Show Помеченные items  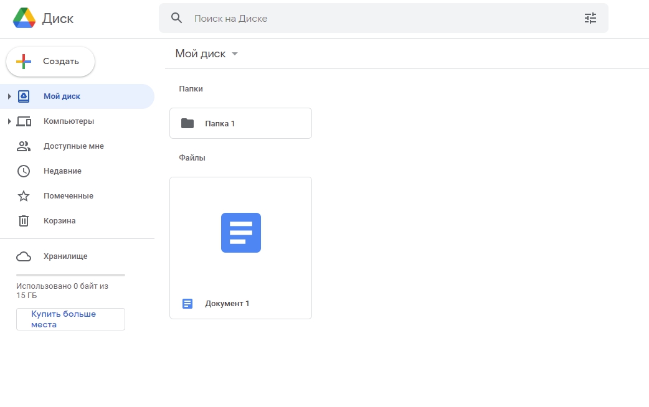coord(77,195)
